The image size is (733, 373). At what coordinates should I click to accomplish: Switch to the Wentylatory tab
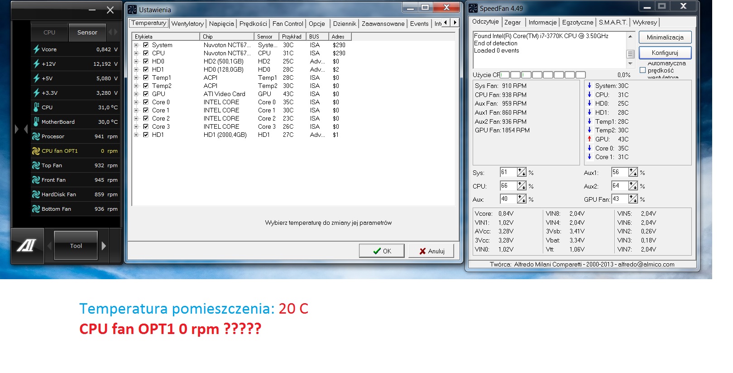pos(187,24)
